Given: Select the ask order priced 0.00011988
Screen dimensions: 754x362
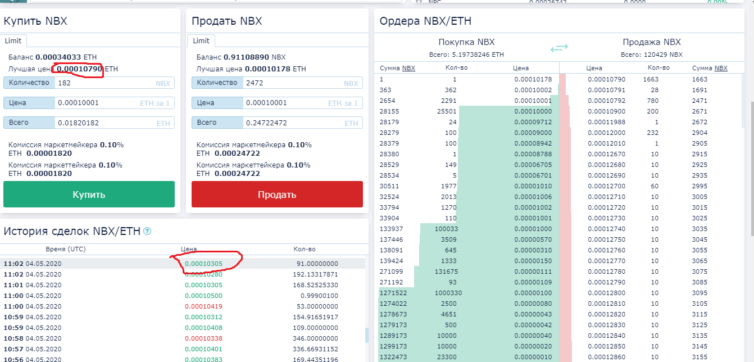Looking at the screenshot, I should pos(651,122).
